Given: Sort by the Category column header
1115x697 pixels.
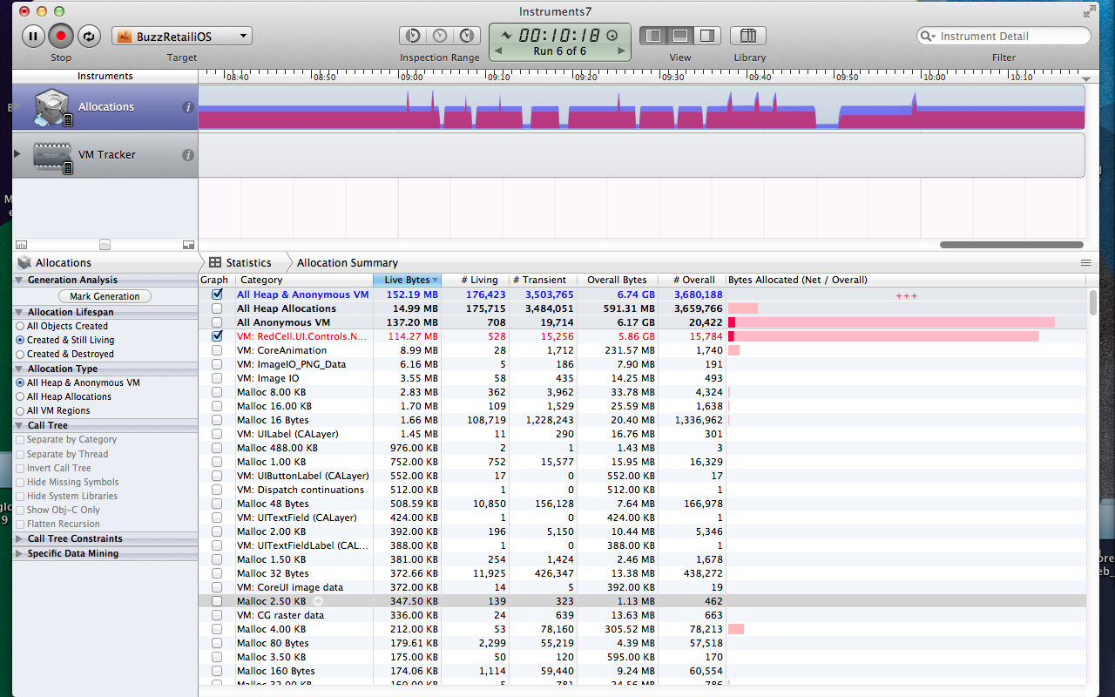Looking at the screenshot, I should point(304,280).
